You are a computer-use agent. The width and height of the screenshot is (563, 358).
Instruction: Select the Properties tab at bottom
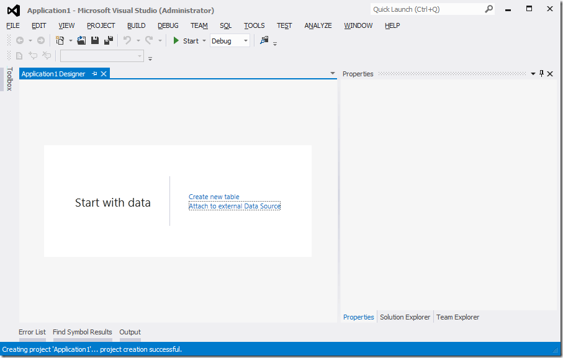(358, 317)
